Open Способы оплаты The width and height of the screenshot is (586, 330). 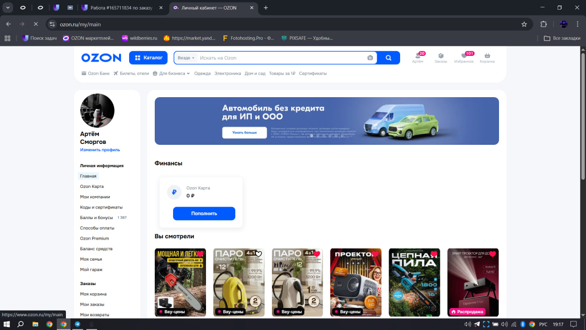click(x=97, y=228)
